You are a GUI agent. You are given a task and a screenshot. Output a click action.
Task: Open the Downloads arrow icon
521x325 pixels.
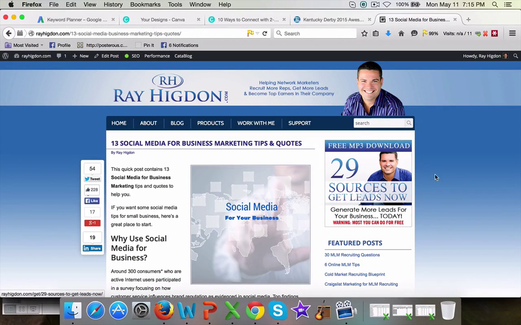click(x=388, y=33)
